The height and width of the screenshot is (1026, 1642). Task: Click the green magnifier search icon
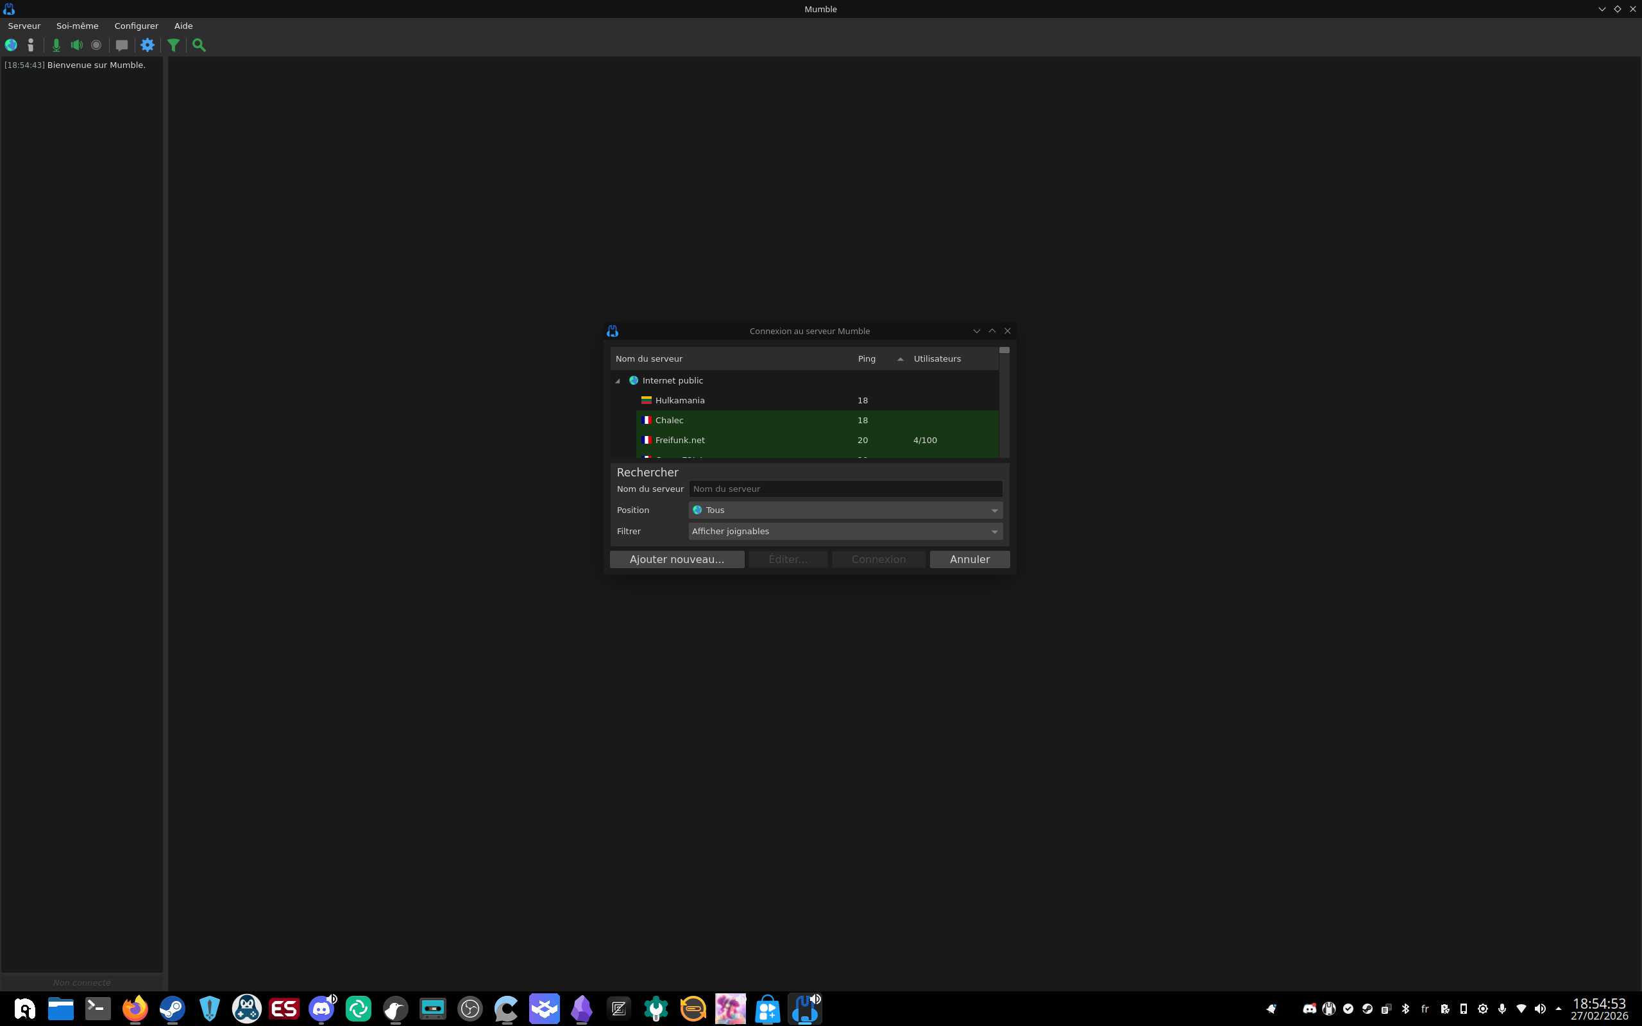(x=199, y=45)
